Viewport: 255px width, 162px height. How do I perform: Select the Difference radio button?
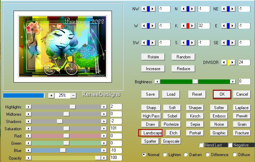207,154
